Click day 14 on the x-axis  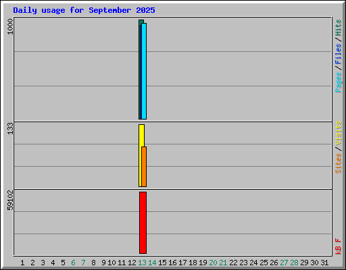(x=152, y=263)
